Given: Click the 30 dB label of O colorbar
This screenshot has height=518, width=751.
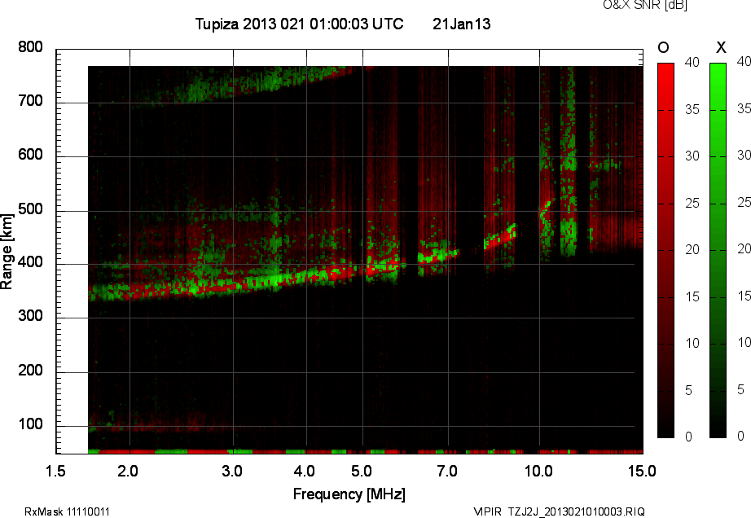Looking at the screenshot, I should (x=692, y=156).
